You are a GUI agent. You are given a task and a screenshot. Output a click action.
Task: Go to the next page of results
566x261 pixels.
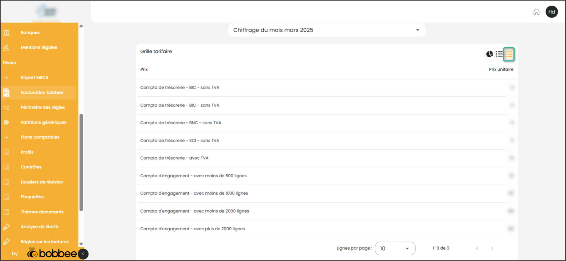[492, 248]
